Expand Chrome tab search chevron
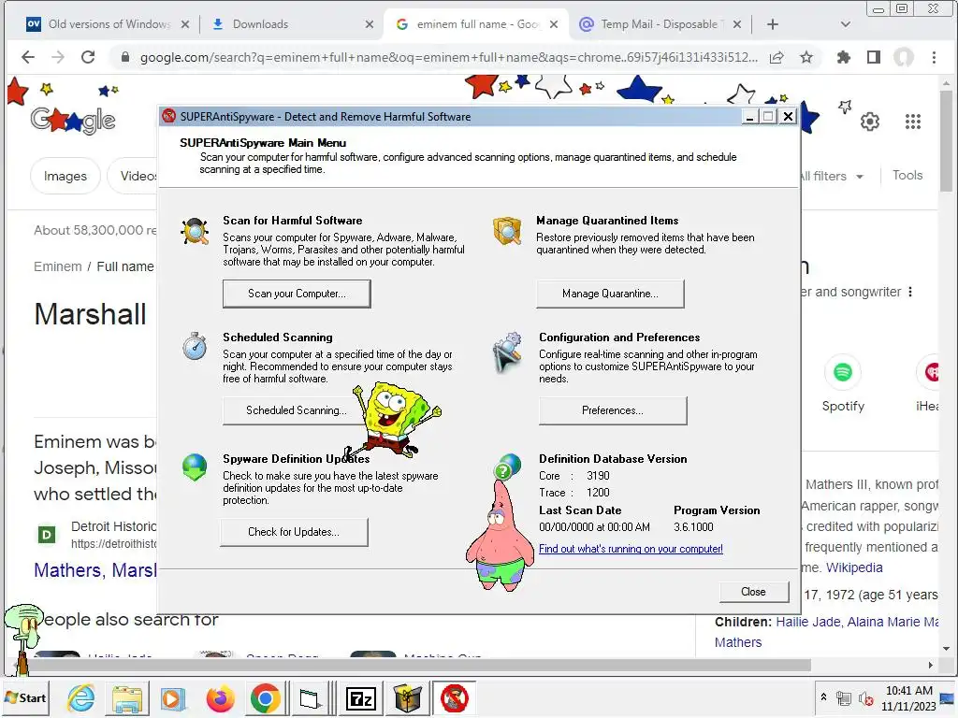958x718 pixels. click(x=846, y=24)
